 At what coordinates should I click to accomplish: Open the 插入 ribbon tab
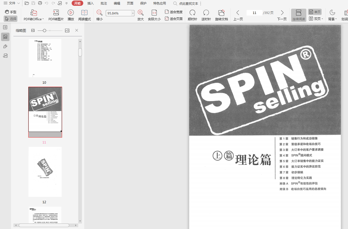[91, 3]
